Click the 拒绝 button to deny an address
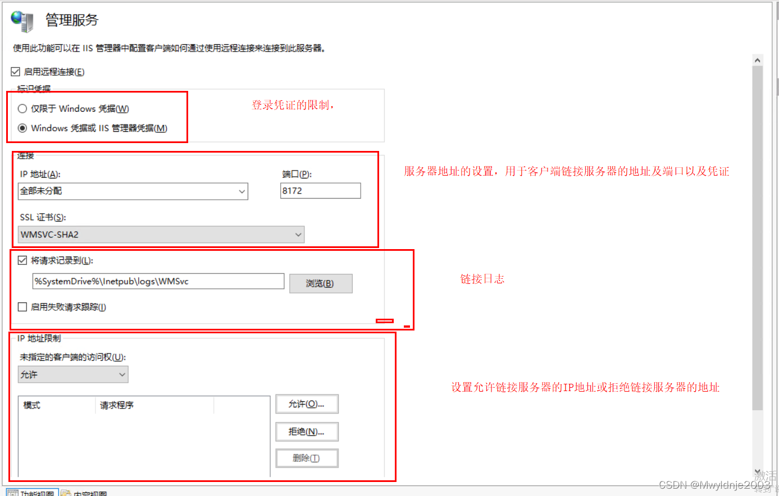Viewport: 779px width, 496px height. (307, 431)
